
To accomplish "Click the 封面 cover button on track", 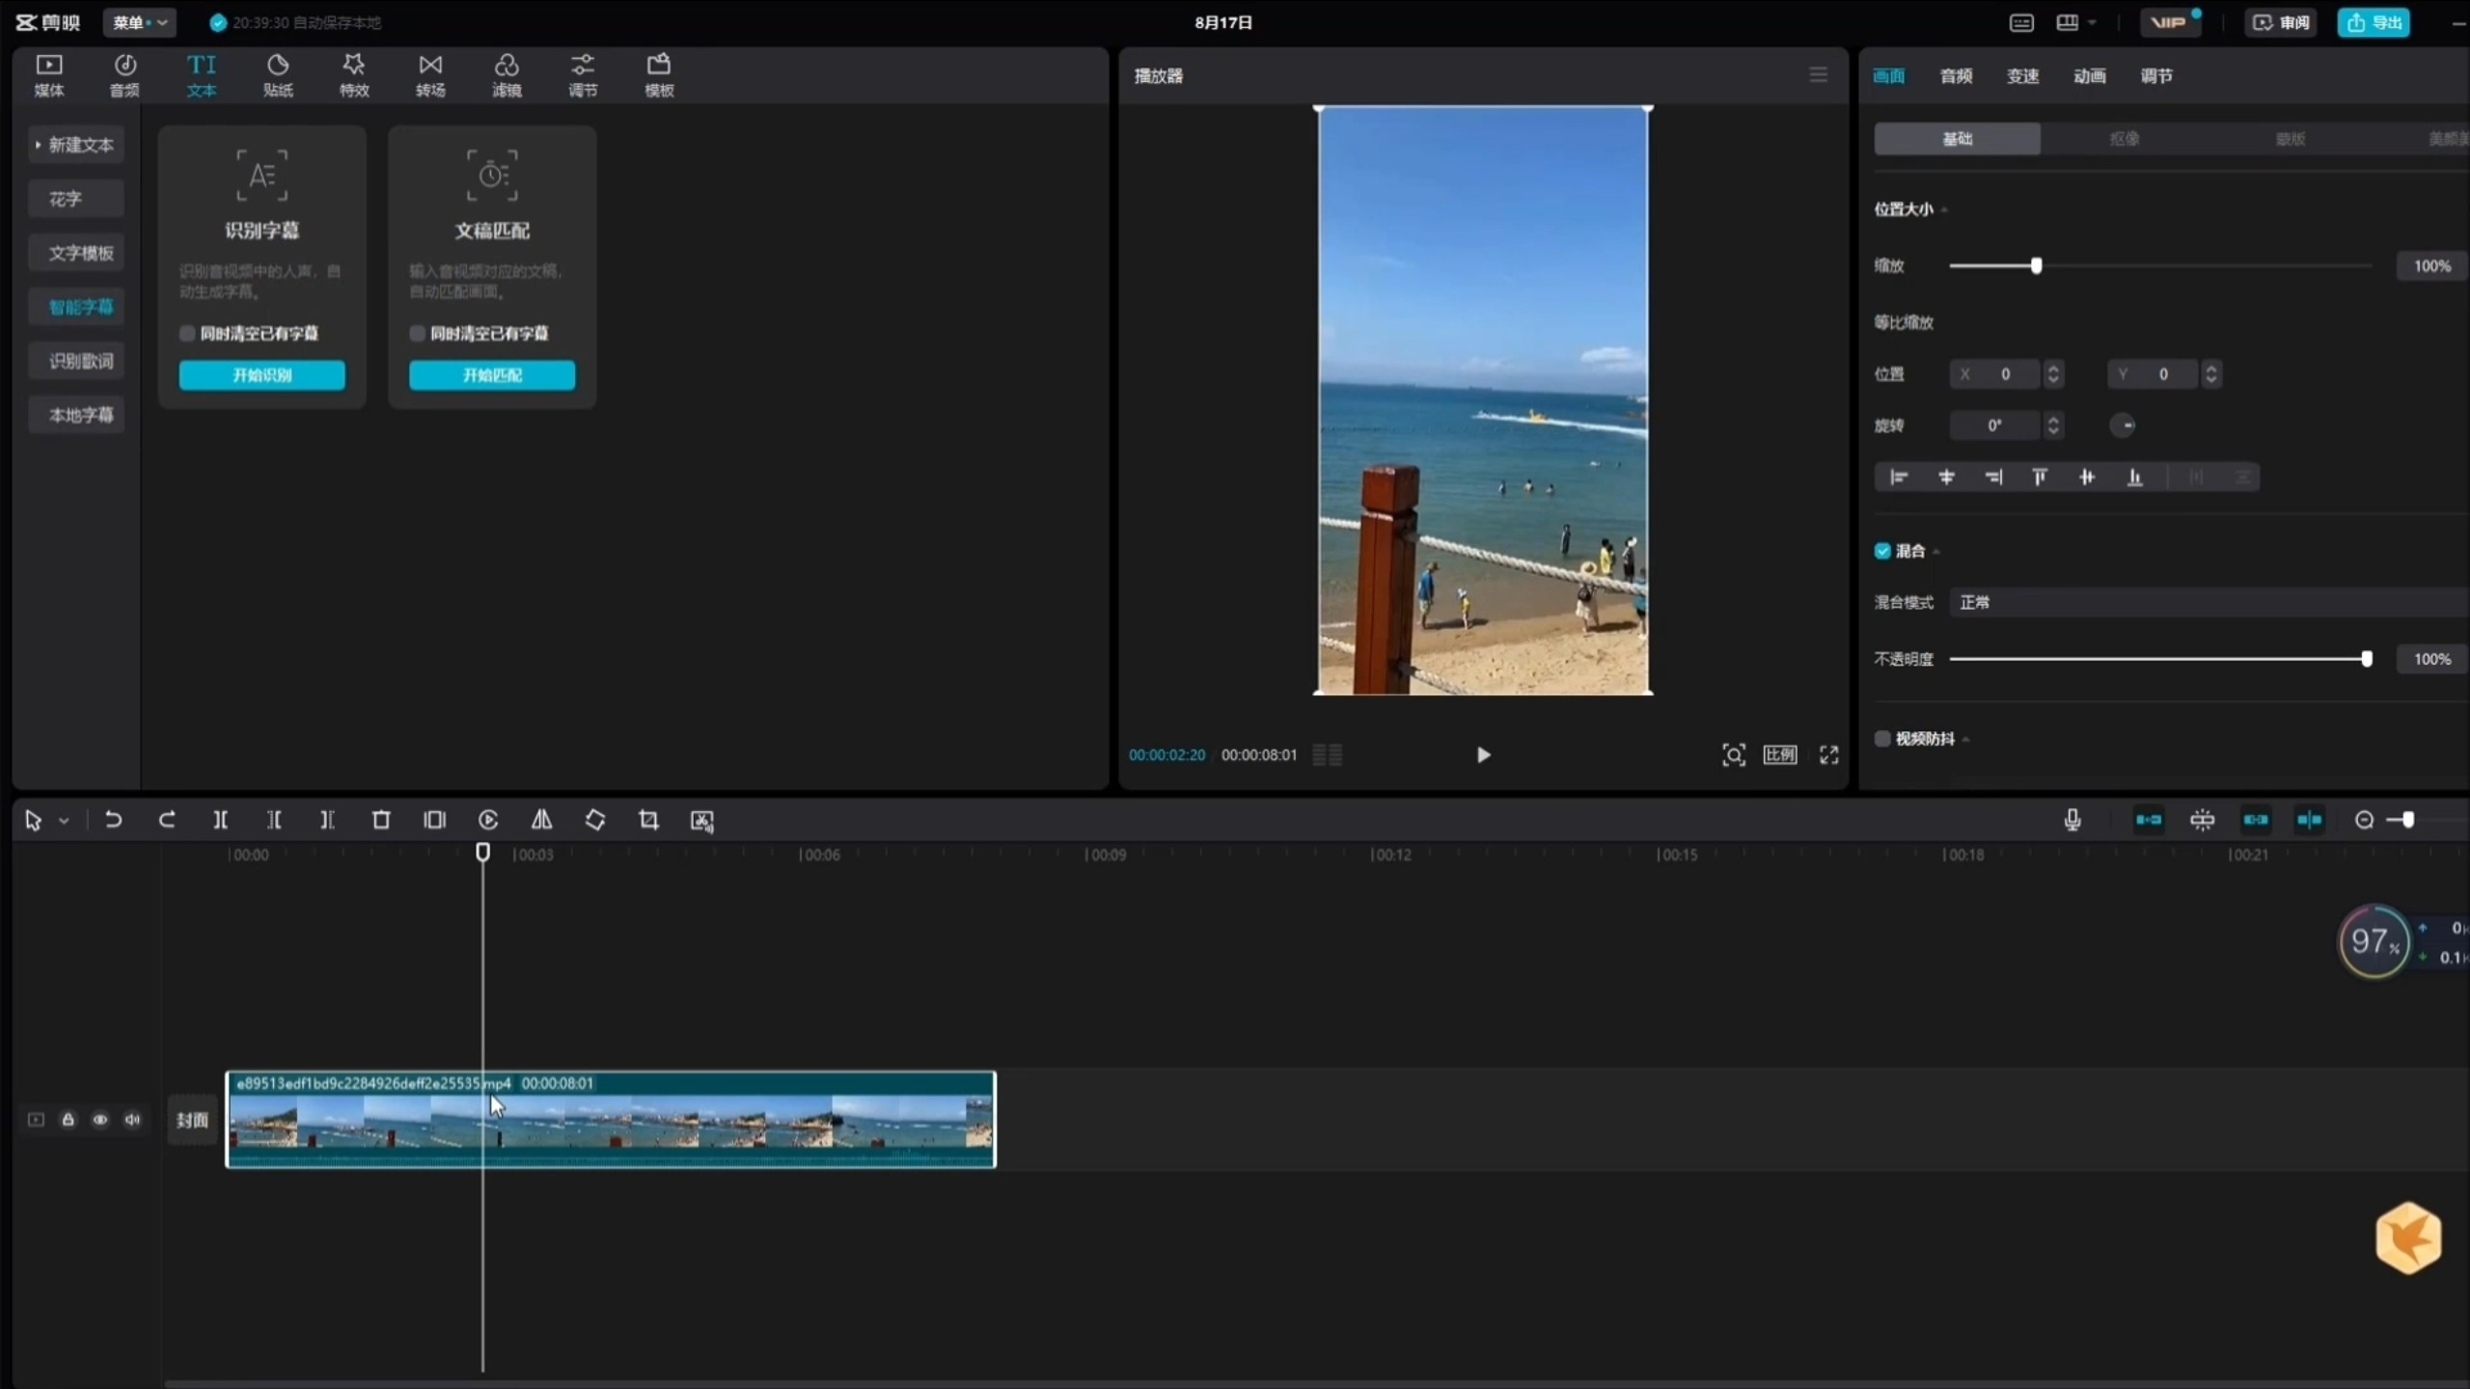I will pos(192,1120).
